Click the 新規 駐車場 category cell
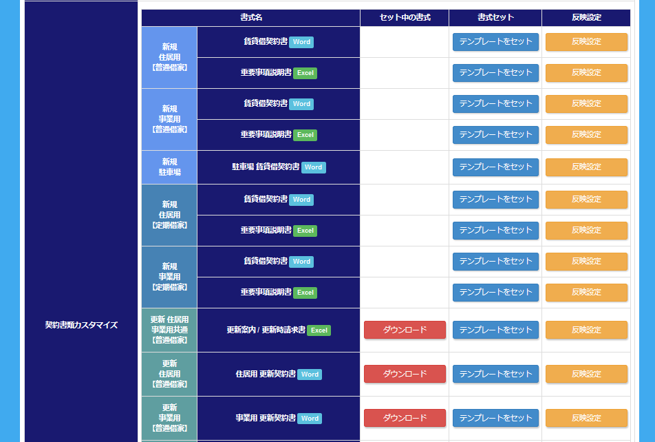 (169, 167)
